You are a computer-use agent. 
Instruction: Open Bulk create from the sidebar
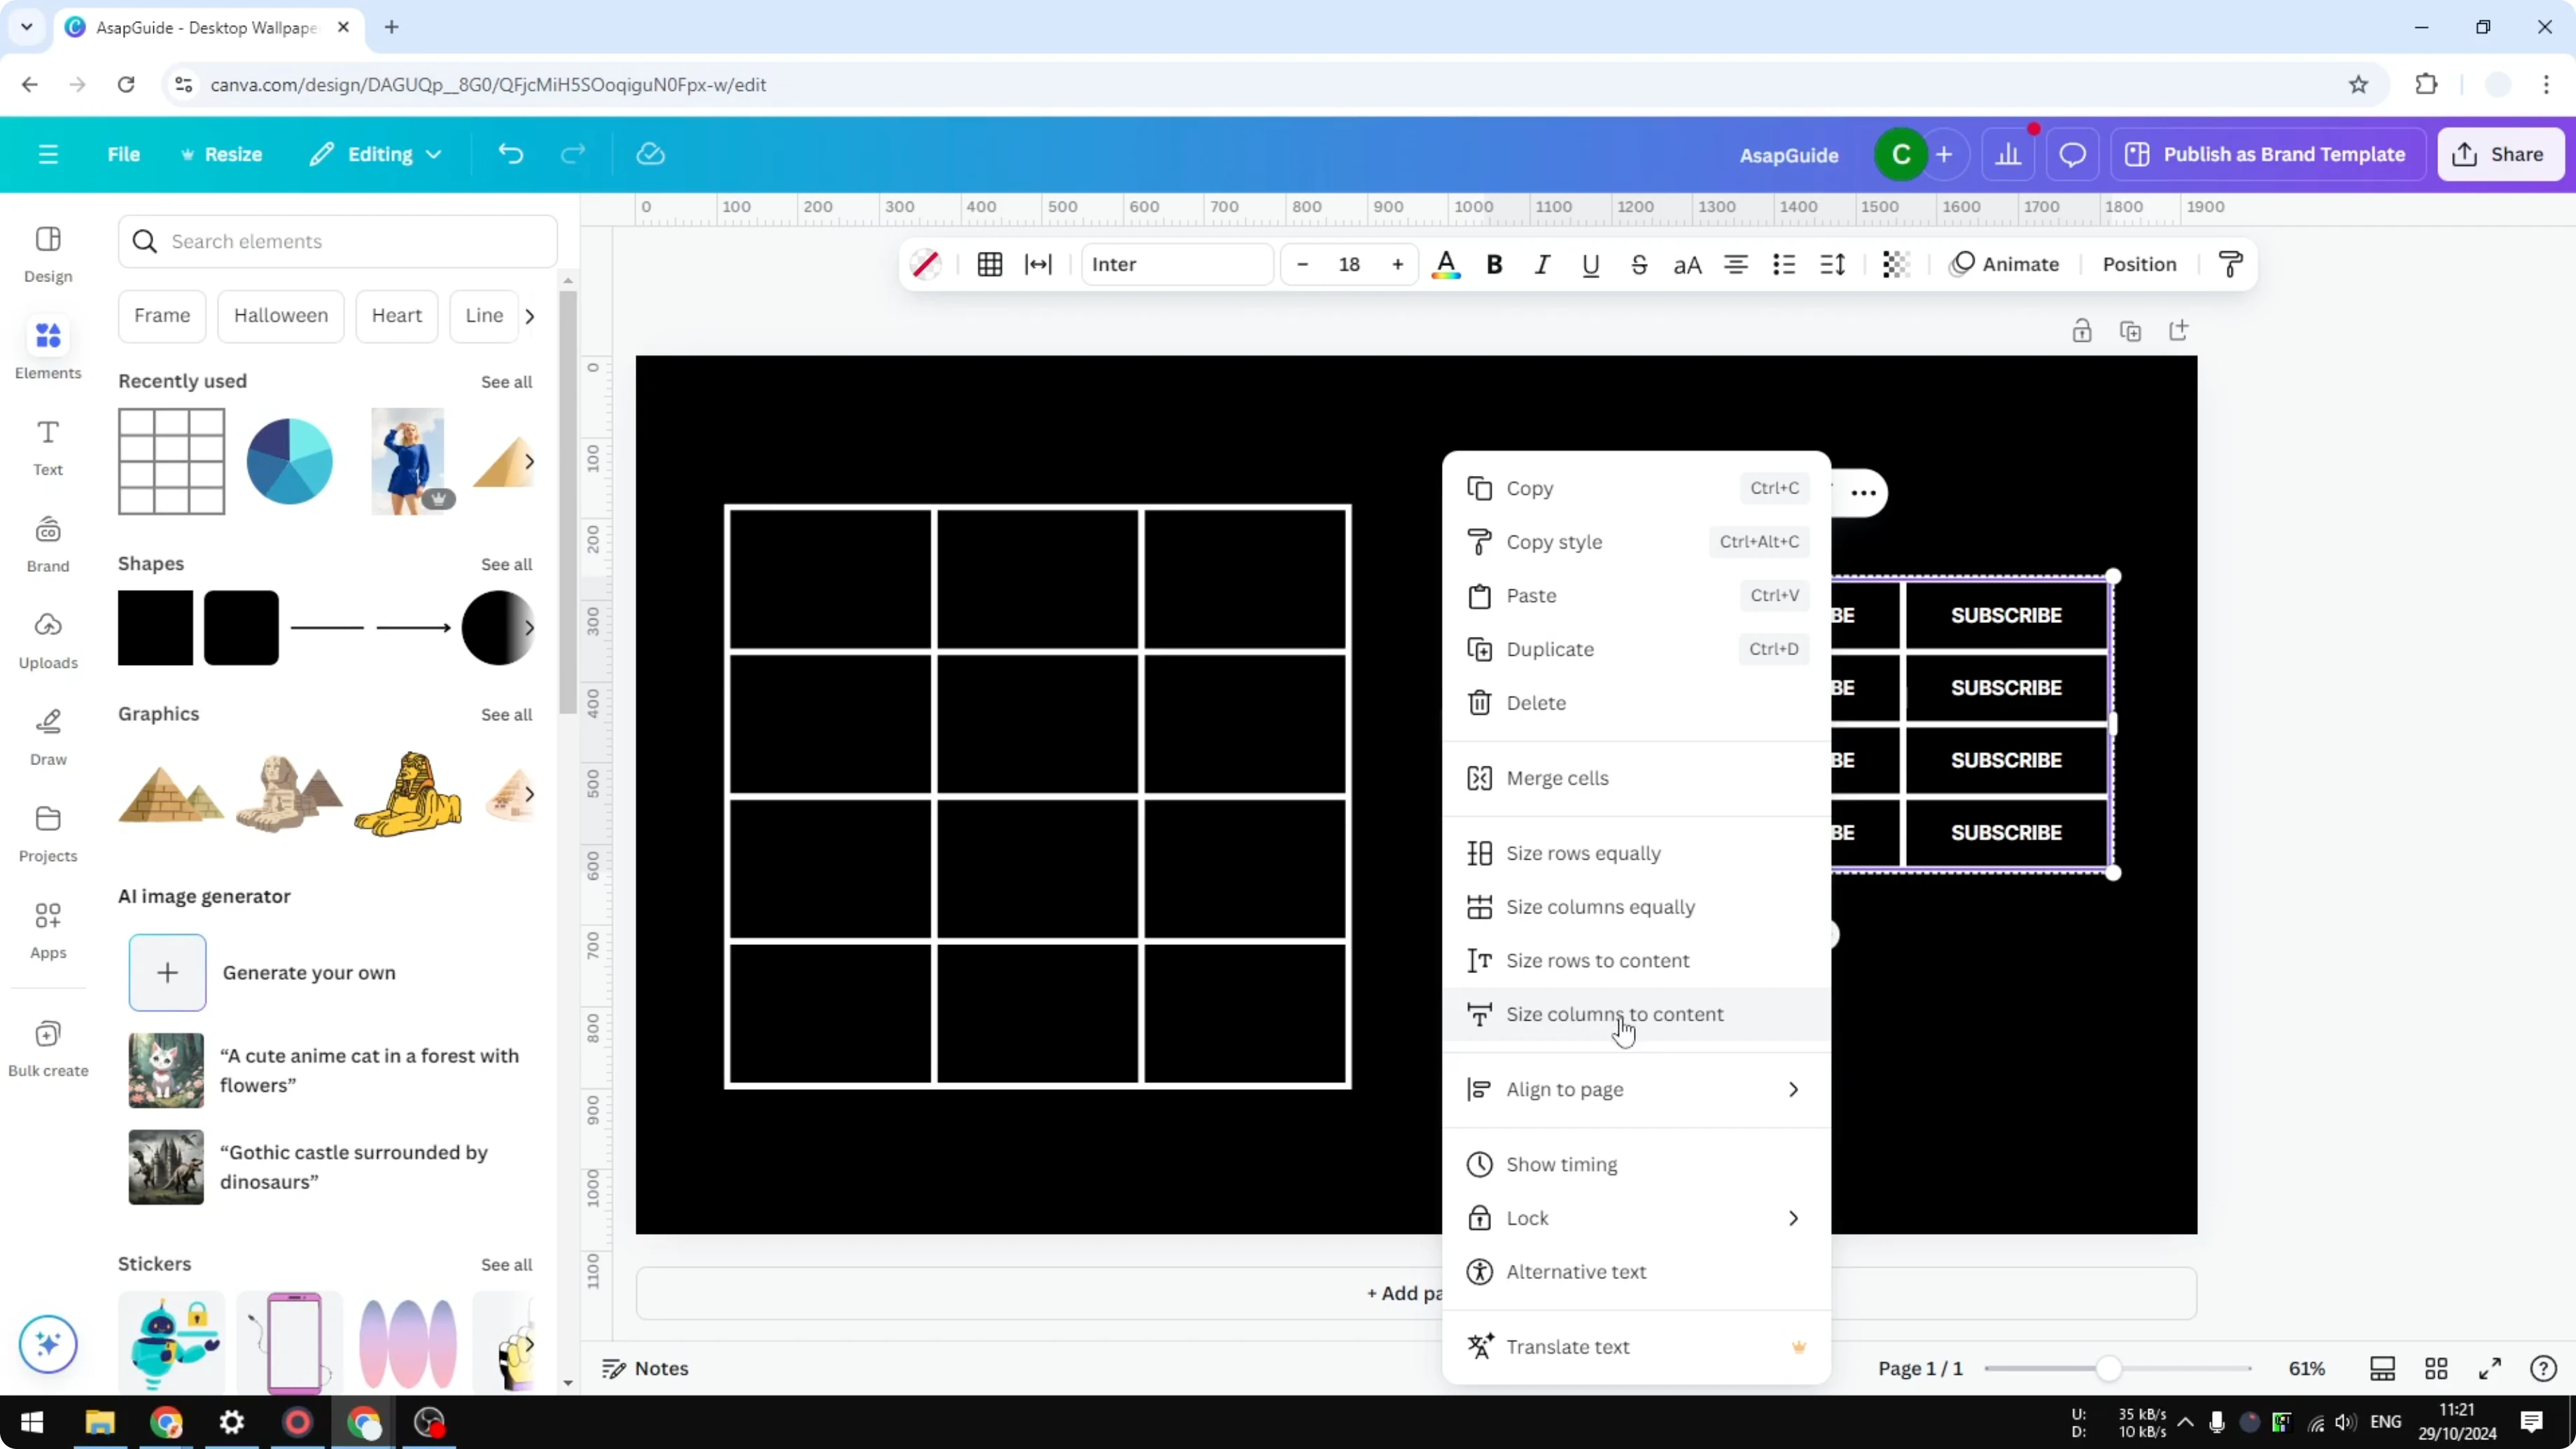[47, 1046]
